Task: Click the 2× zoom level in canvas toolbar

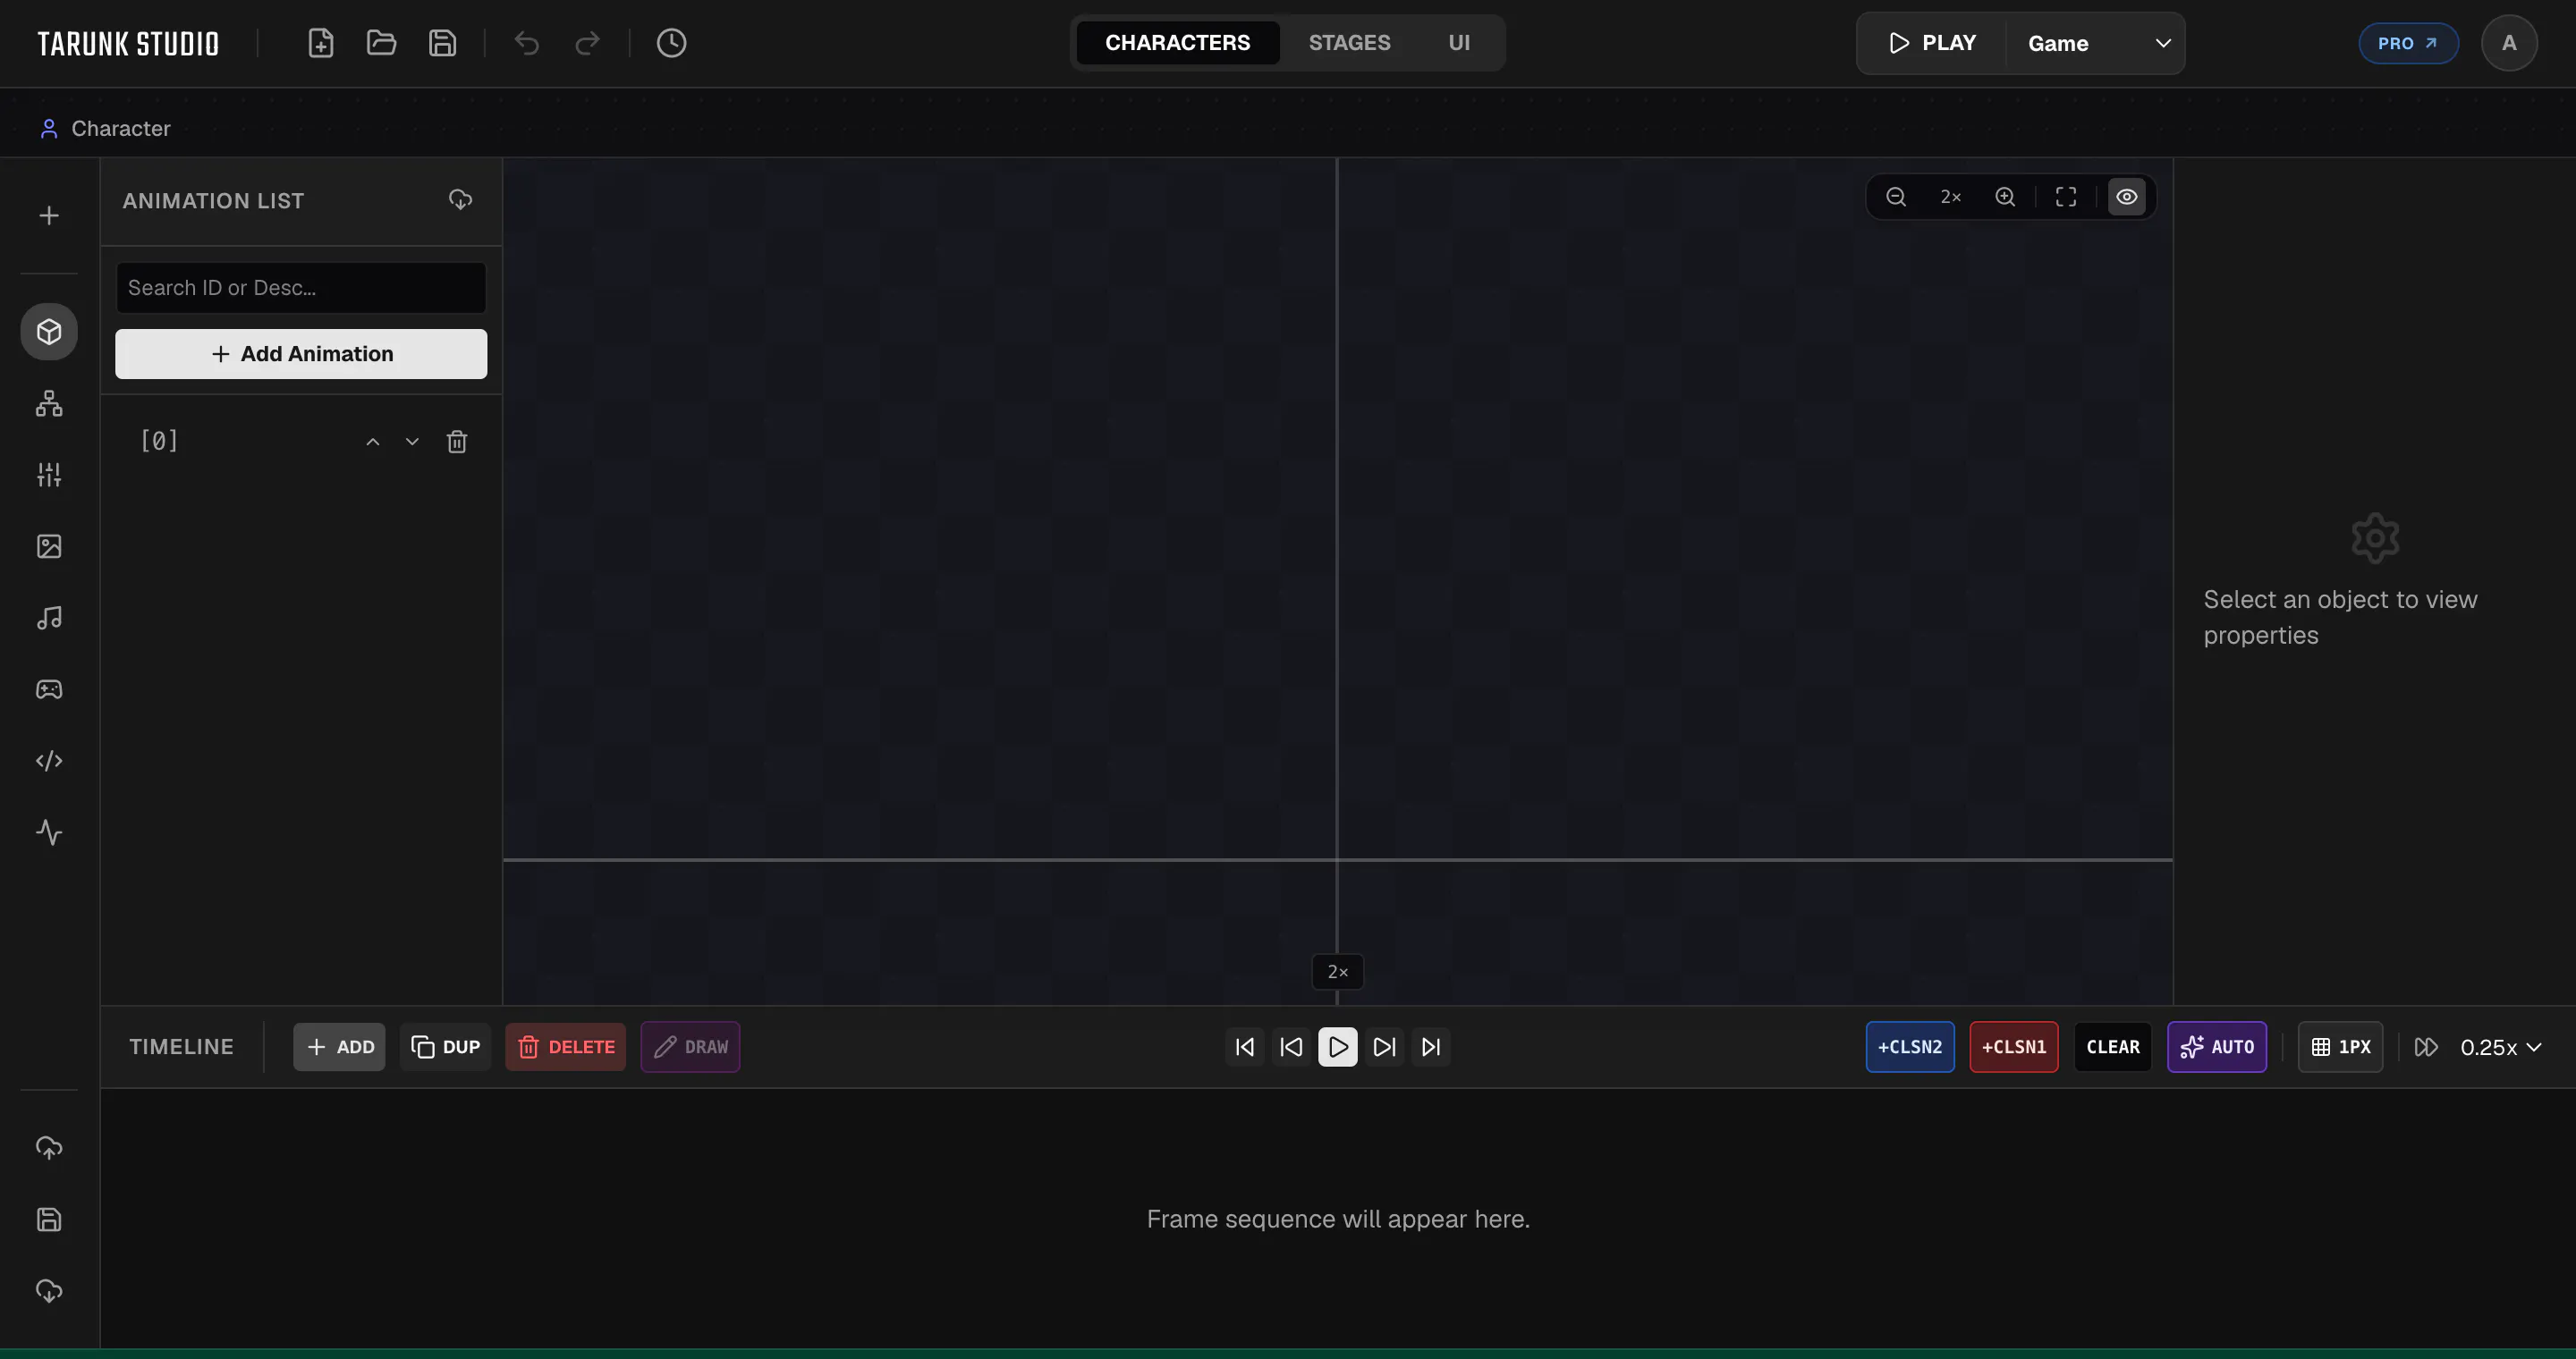Action: coord(1950,197)
